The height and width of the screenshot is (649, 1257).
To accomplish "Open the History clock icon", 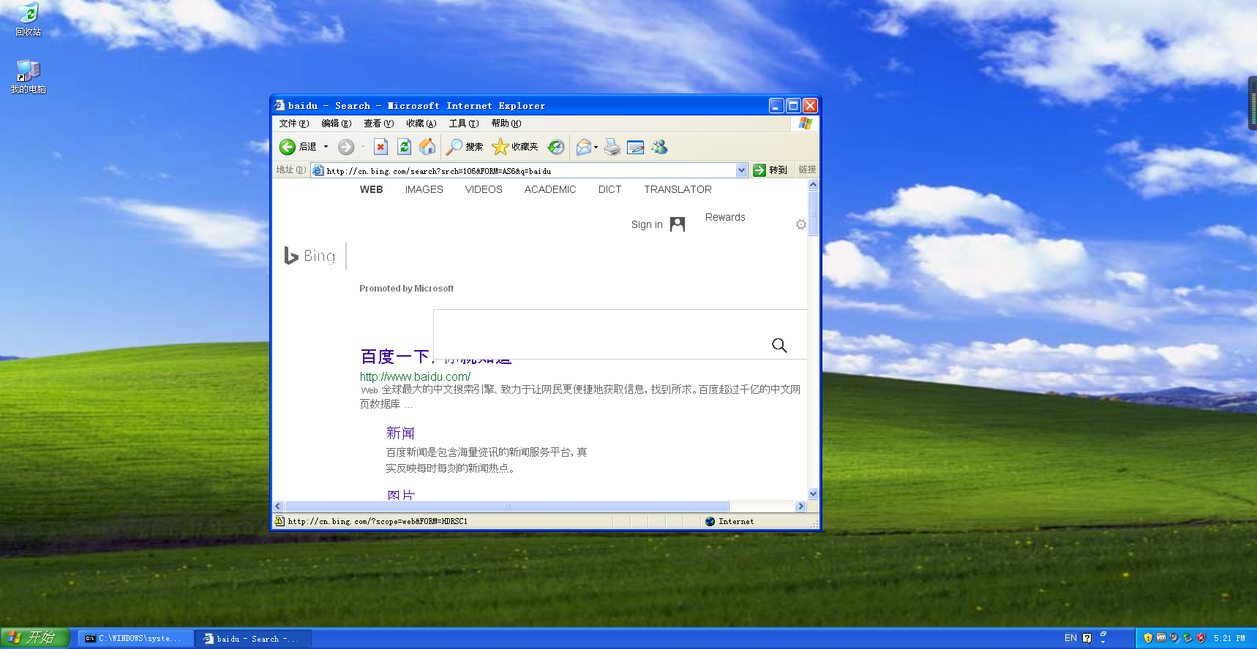I will (x=556, y=147).
